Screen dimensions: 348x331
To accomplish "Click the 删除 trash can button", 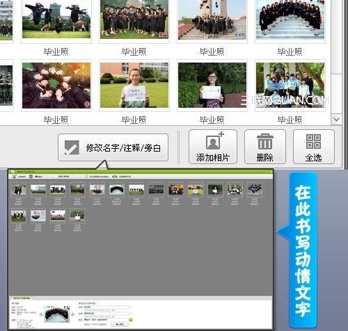I will tap(265, 147).
